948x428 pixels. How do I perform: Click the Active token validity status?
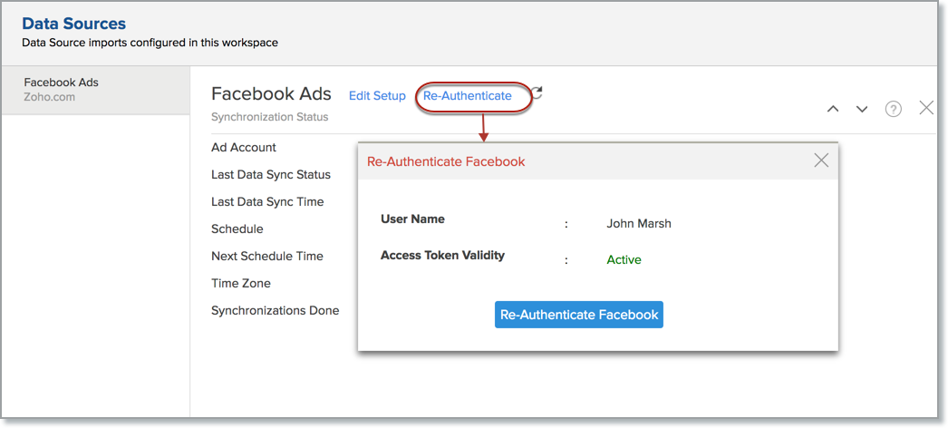(624, 259)
